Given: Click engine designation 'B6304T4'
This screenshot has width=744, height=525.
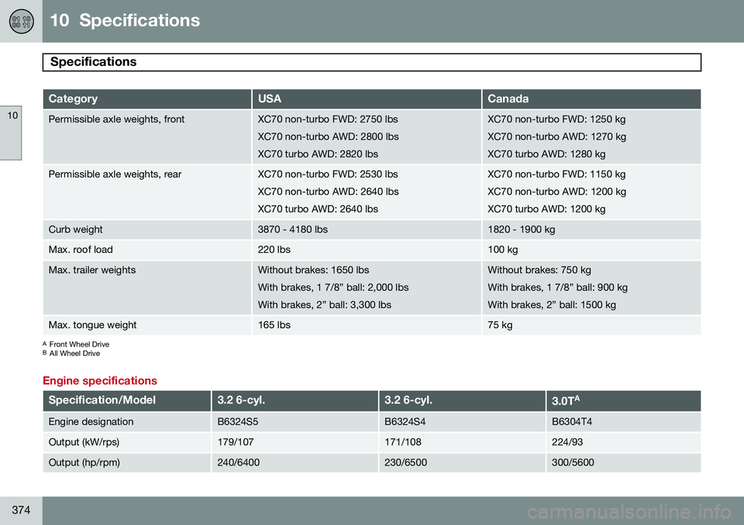Looking at the screenshot, I should [x=572, y=422].
